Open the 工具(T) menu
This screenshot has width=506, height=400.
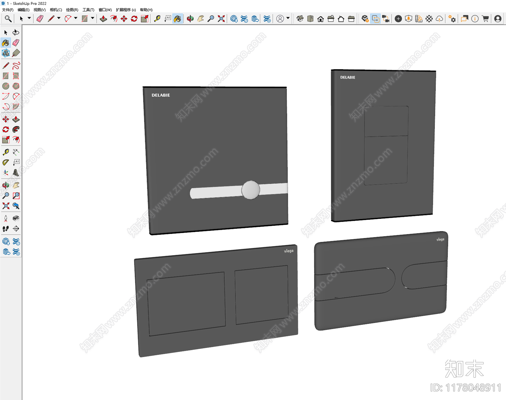coord(88,10)
